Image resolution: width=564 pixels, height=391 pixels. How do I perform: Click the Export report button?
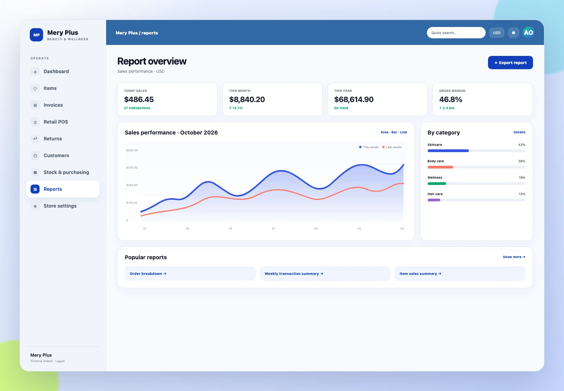tap(510, 63)
